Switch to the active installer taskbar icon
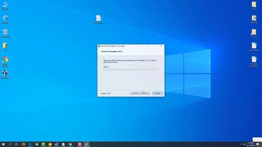Screen dimensions: 262x147 pyautogui.click(x=86, y=144)
